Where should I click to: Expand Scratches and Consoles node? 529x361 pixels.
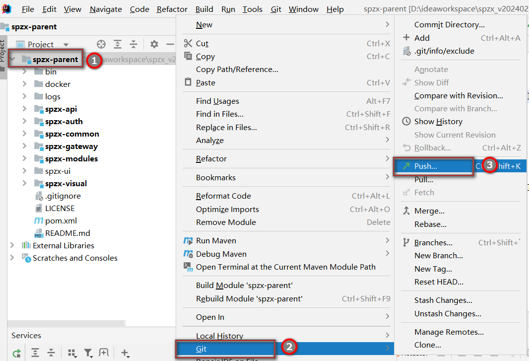tap(12, 258)
